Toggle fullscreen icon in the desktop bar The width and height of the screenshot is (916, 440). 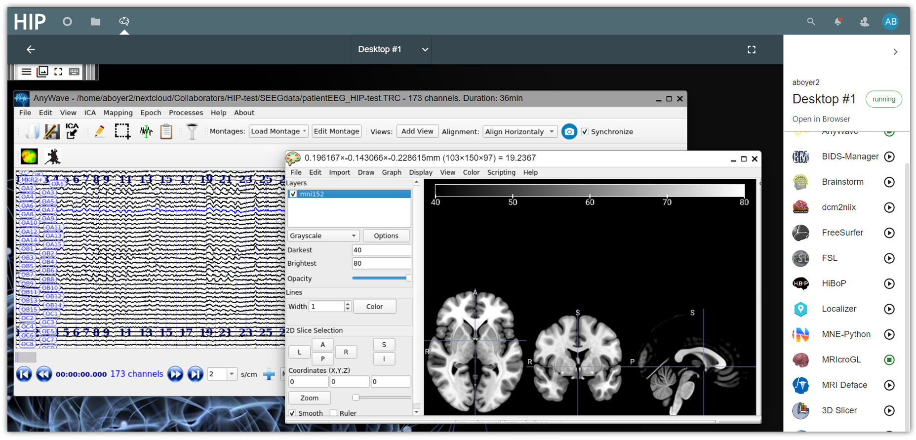752,49
